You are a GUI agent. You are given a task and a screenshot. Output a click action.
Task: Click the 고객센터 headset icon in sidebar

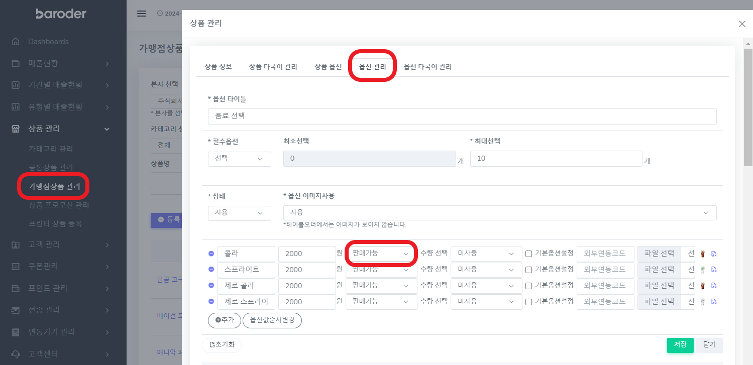click(x=16, y=354)
